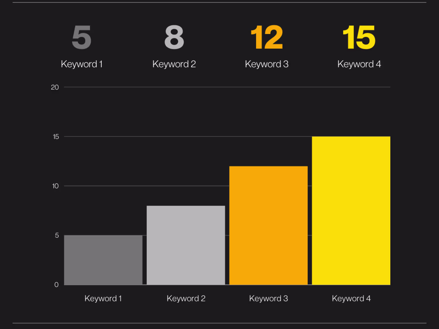This screenshot has width=439, height=329.
Task: Select the yellow Keyword 4 bar
Action: pyautogui.click(x=351, y=211)
